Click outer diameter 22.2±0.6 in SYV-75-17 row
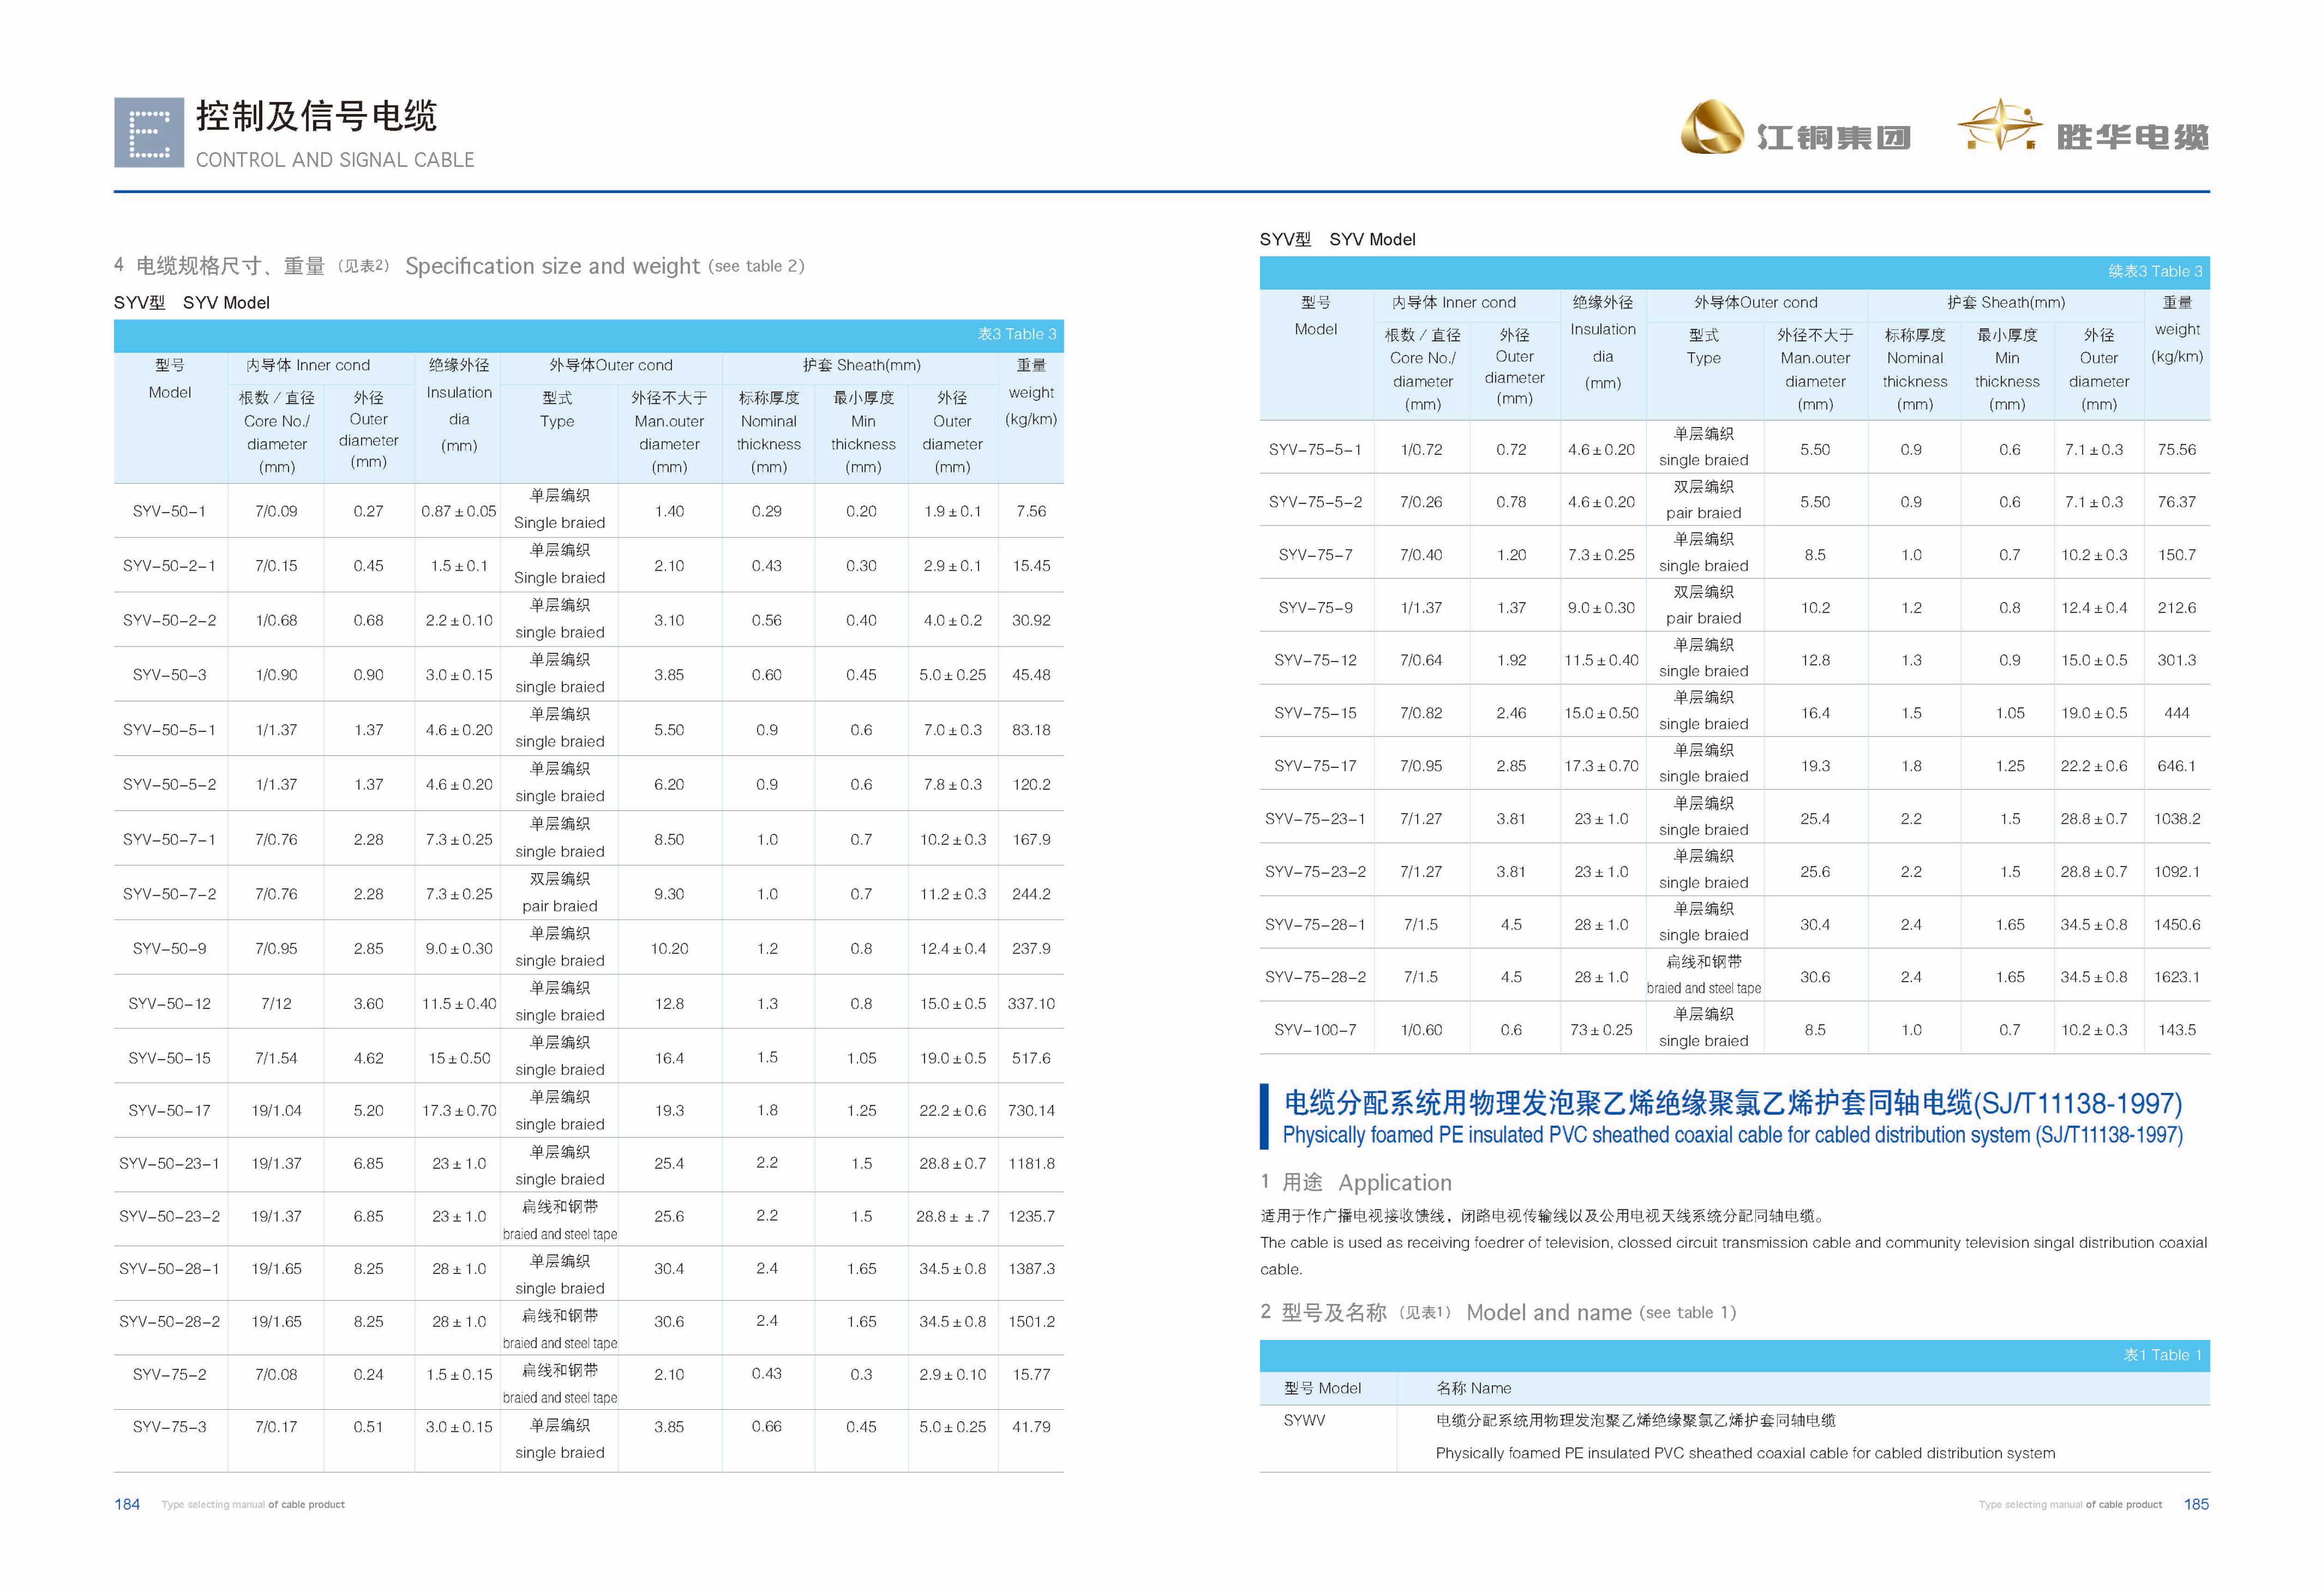2324x1587 pixels. click(2094, 766)
